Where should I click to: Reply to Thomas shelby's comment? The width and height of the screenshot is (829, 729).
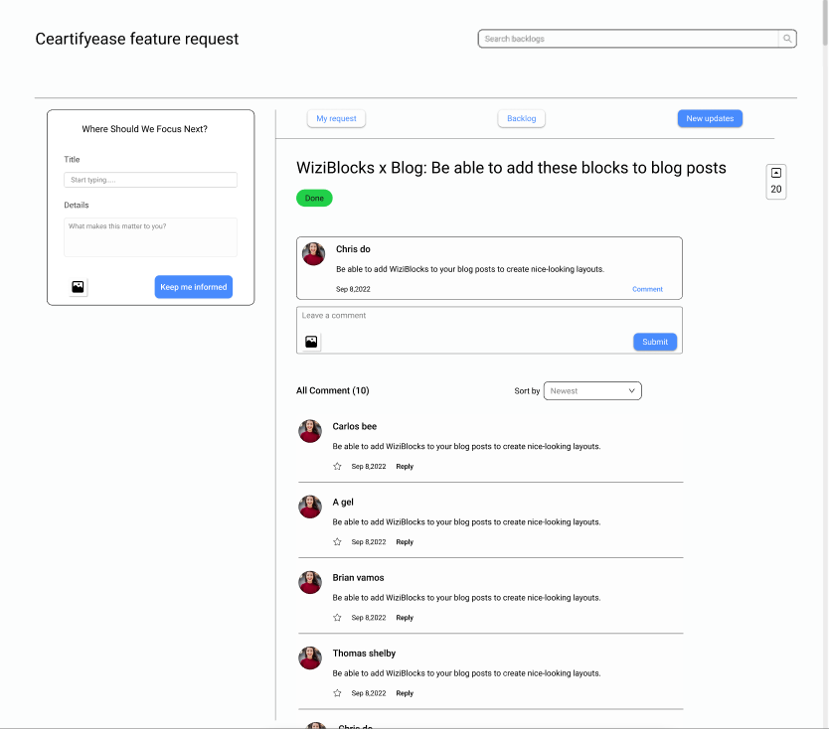(x=405, y=693)
